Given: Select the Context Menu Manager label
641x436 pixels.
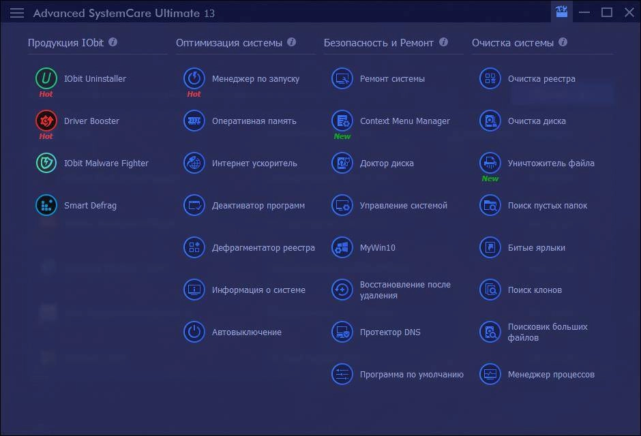Looking at the screenshot, I should click(x=404, y=121).
